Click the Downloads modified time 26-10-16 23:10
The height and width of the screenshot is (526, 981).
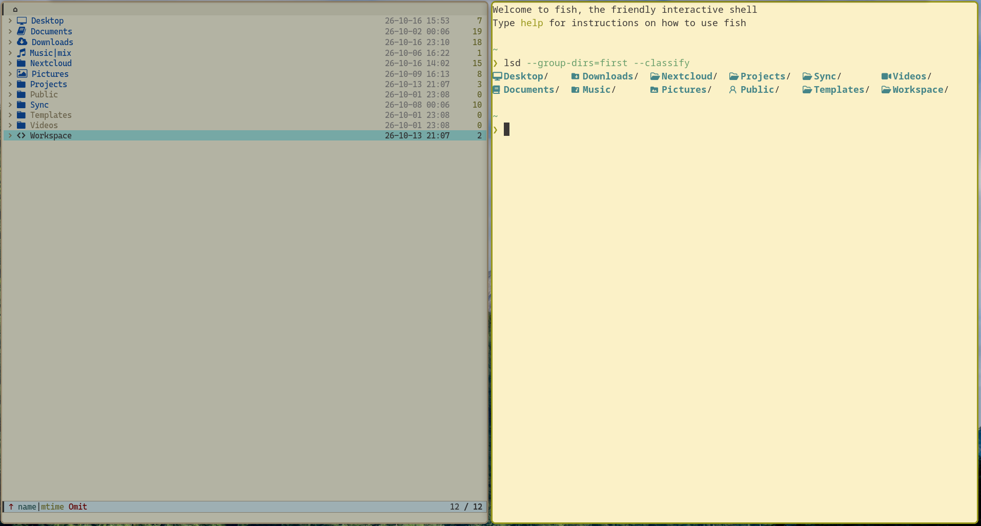pos(417,42)
